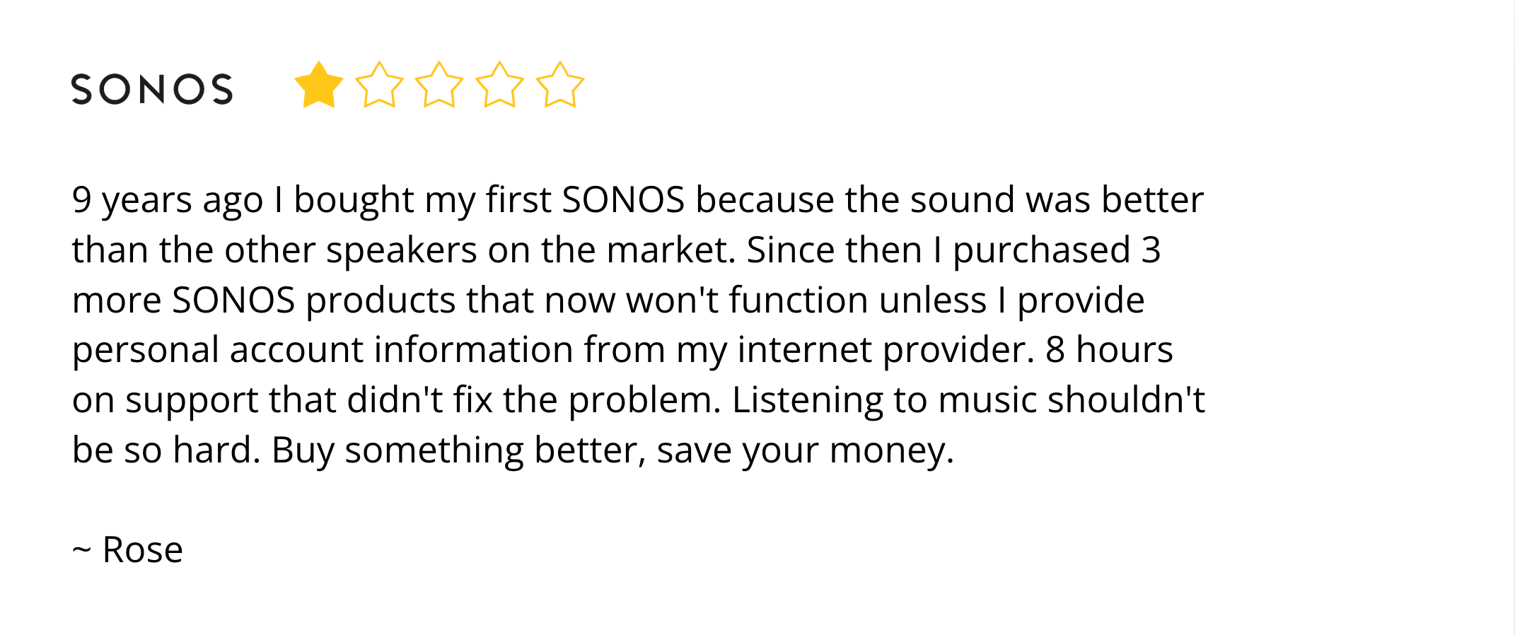
Task: Click the tilde symbol before Rose
Action: [81, 549]
